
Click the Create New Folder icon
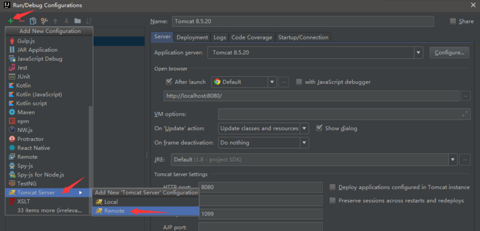[77, 21]
